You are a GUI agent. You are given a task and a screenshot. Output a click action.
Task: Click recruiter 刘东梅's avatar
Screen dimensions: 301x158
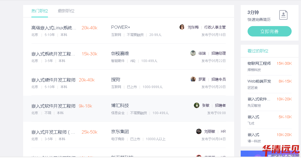pos(182,27)
